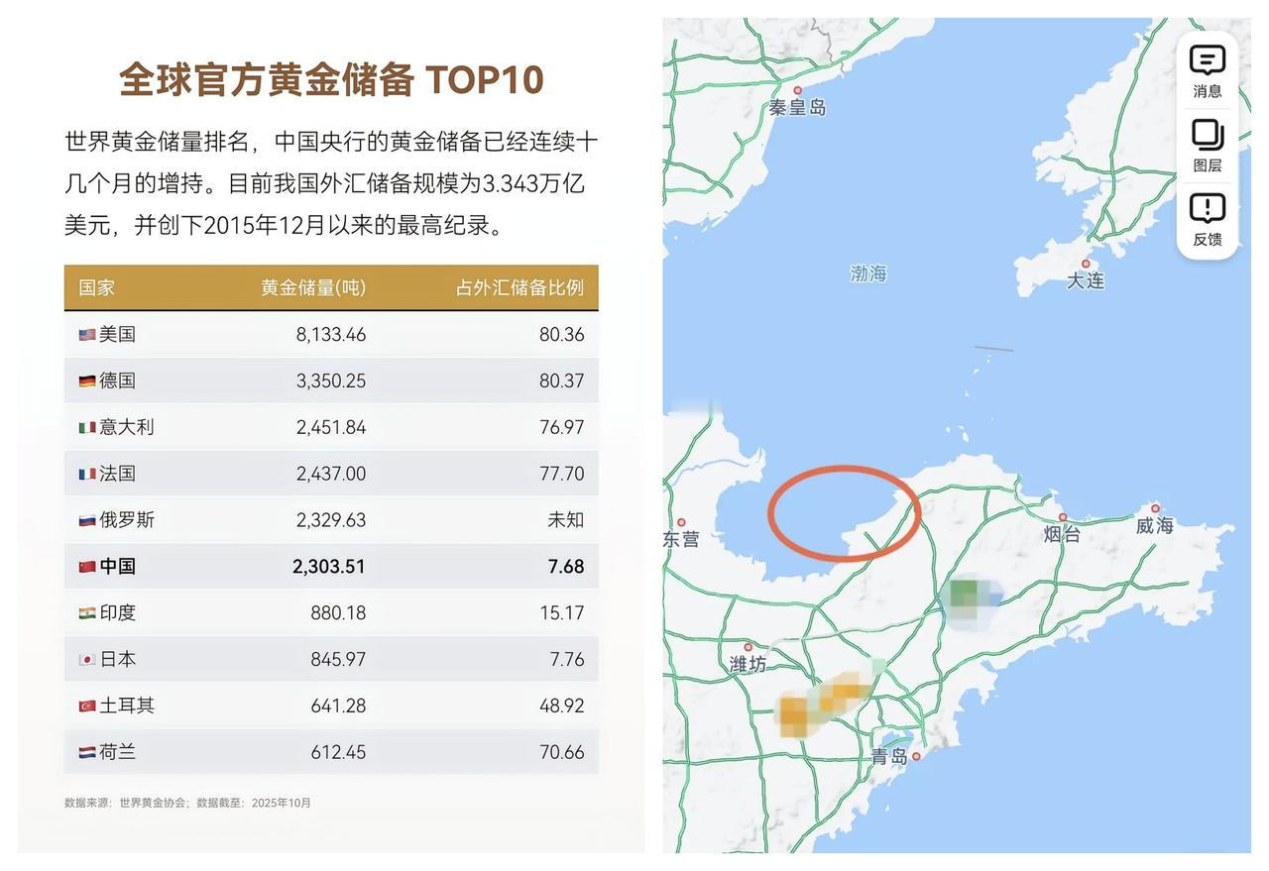Click the 全球官方黄金储备 TOP10 title
1269x871 pixels.
point(331,77)
